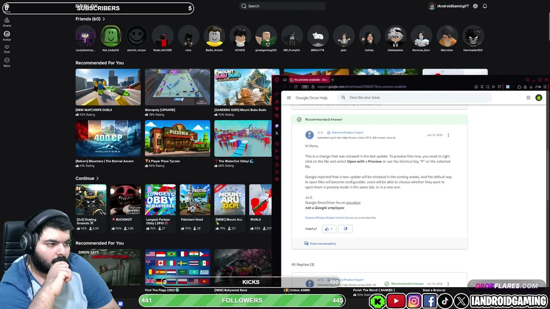This screenshot has width=550, height=309.
Task: Open the first reply's three-dot menu
Action: click(x=448, y=284)
